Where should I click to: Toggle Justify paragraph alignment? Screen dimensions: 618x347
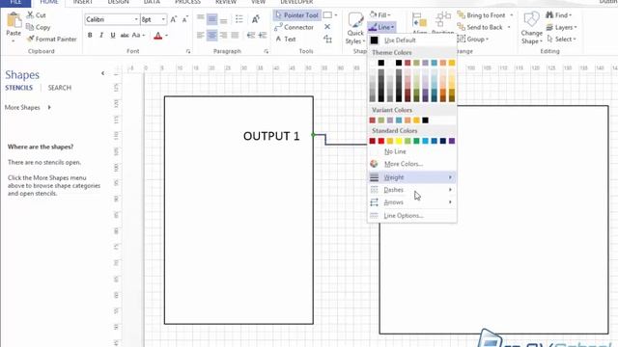click(x=235, y=36)
